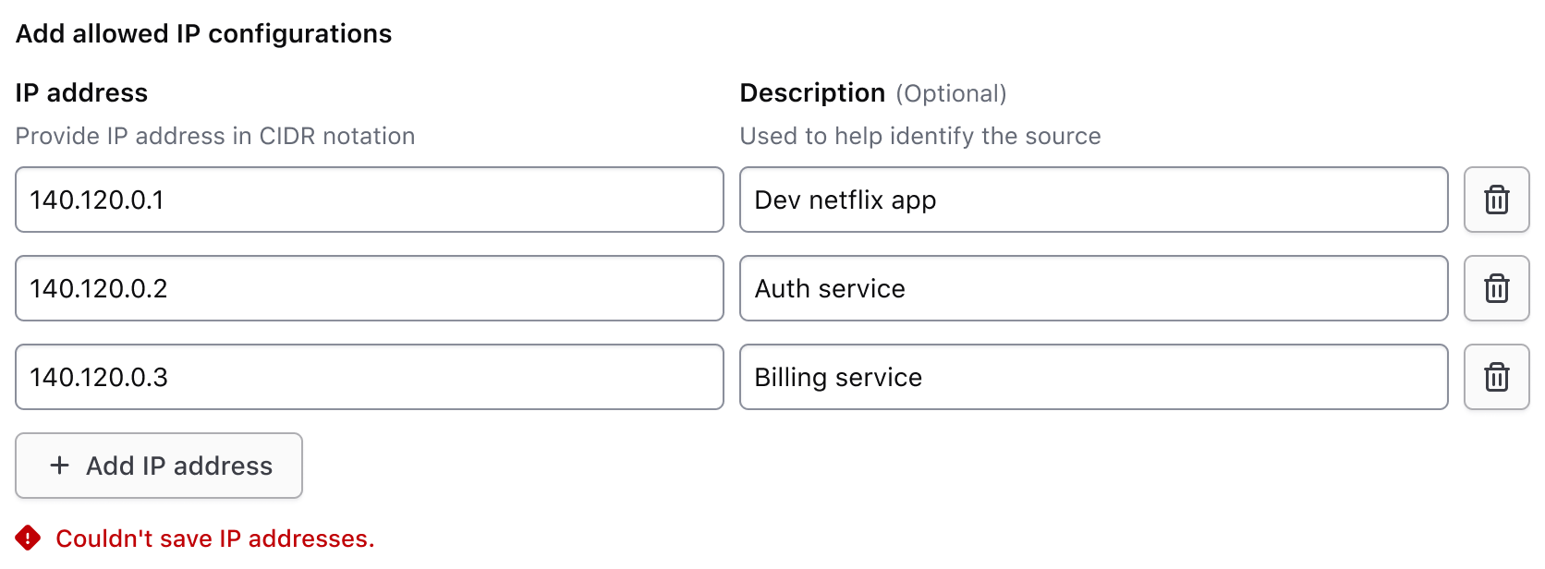
Task: Edit the Dev netflix app description
Action: (x=1093, y=200)
